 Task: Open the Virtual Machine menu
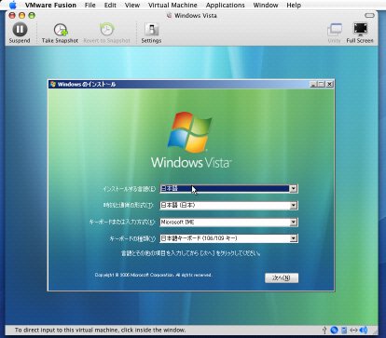click(x=172, y=5)
